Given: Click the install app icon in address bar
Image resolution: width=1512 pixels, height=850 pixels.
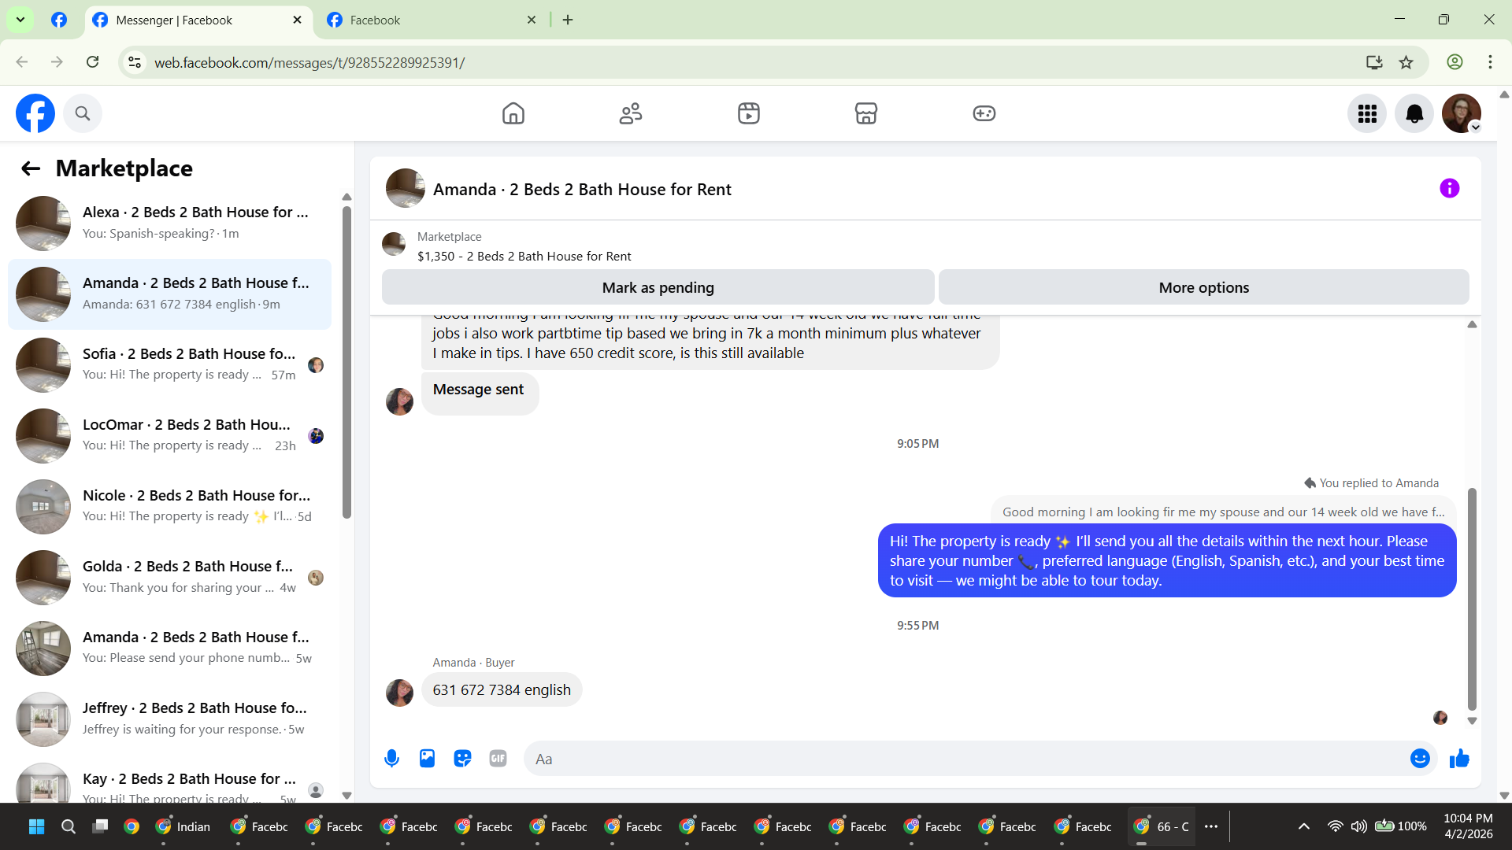Looking at the screenshot, I should click(1374, 62).
